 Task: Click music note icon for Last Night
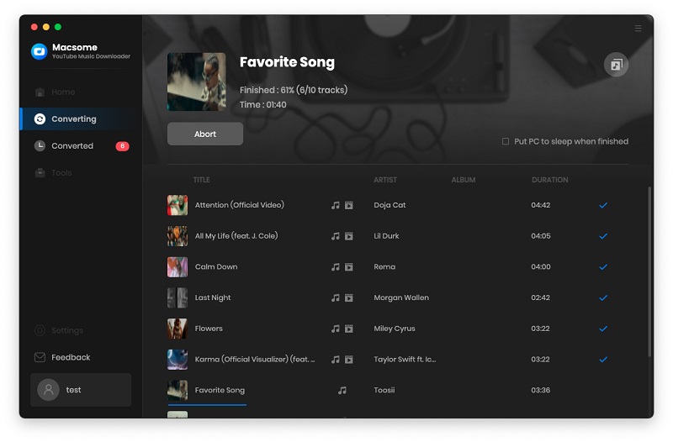pyautogui.click(x=335, y=298)
